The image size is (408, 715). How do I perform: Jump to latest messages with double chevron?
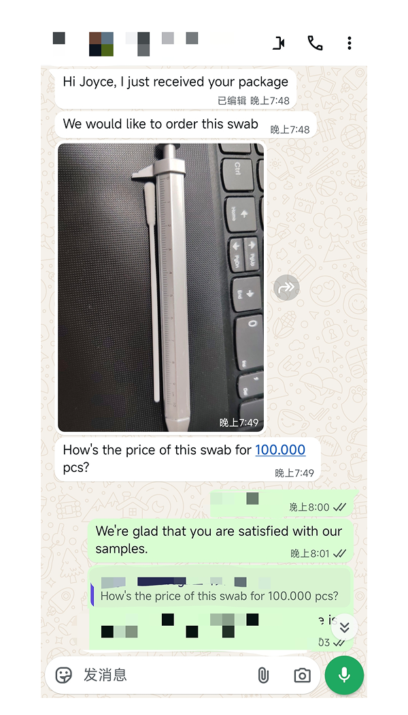tap(344, 627)
